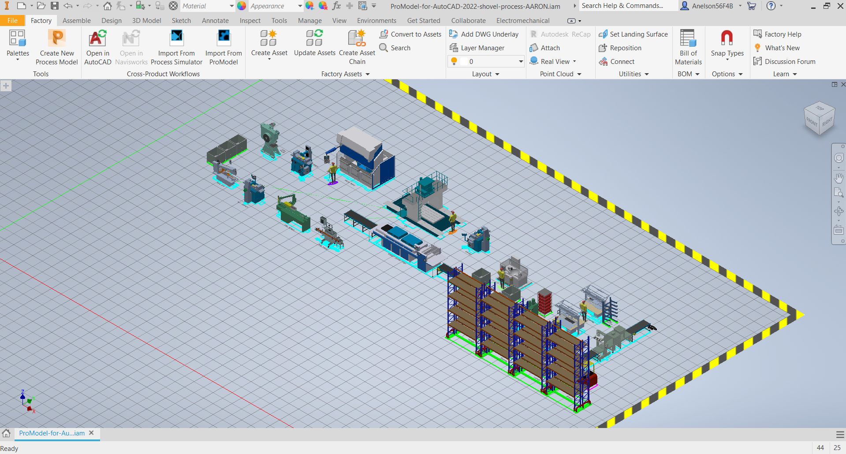Switch to the Assemble ribbon tab
Image resolution: width=846 pixels, height=454 pixels.
pyautogui.click(x=76, y=21)
